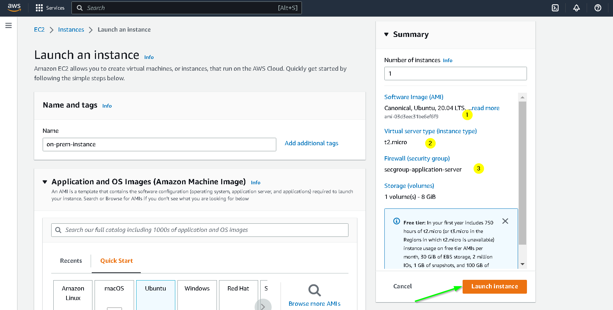Follow the Browse more AMIs link

coord(314,304)
